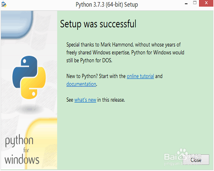Viewport: 214px width, 171px height.
Task: Open the documentation link
Action: pyautogui.click(x=81, y=84)
